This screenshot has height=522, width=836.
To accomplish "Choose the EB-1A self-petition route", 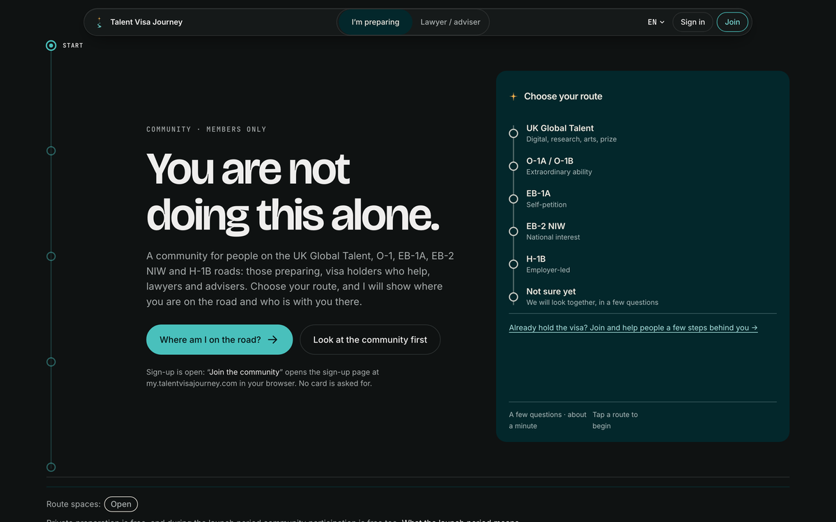I will (x=642, y=198).
